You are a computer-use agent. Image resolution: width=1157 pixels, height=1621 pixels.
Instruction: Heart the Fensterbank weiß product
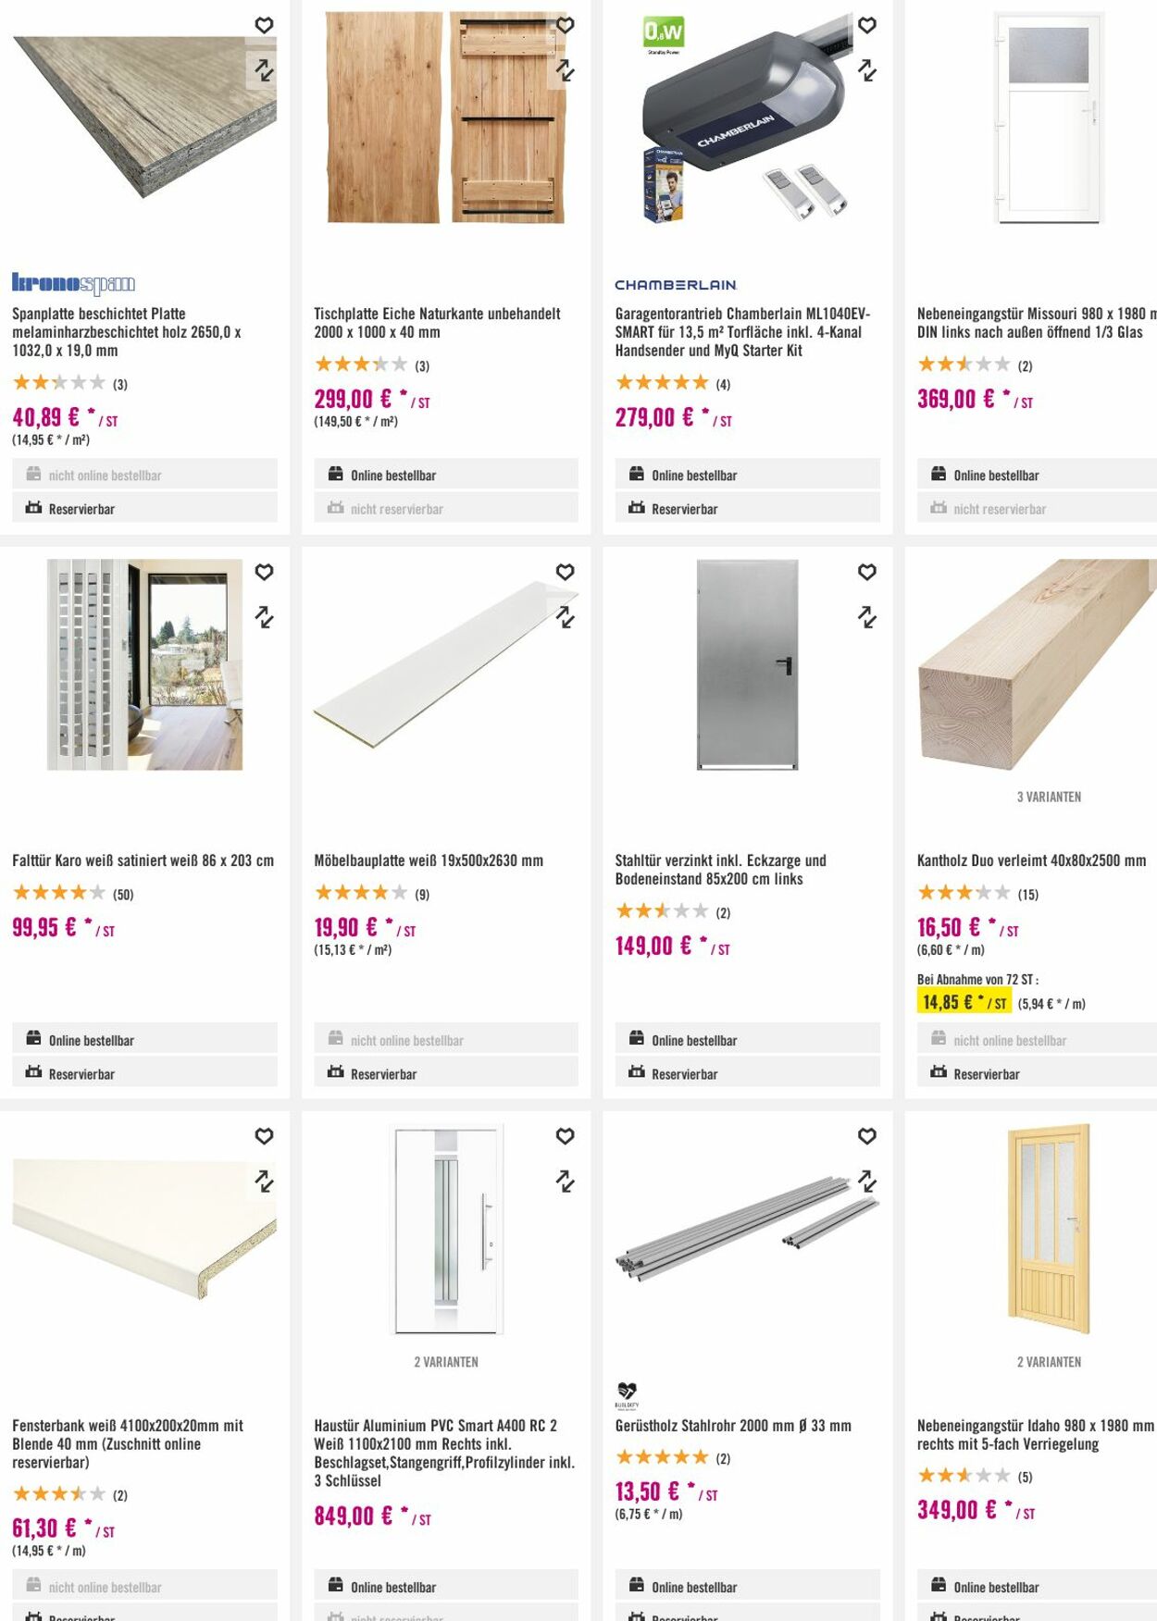click(x=264, y=1136)
